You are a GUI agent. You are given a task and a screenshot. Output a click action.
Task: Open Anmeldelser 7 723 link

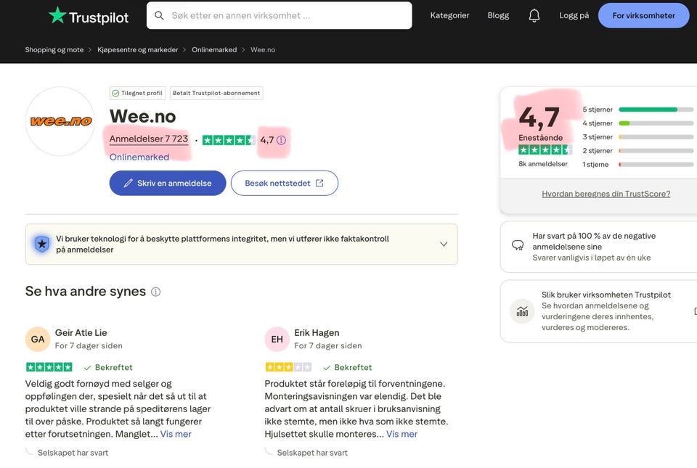pos(149,139)
